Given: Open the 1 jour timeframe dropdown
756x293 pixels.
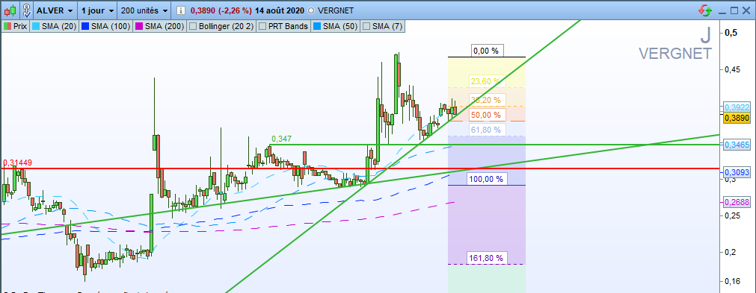Looking at the screenshot, I should pyautogui.click(x=97, y=10).
